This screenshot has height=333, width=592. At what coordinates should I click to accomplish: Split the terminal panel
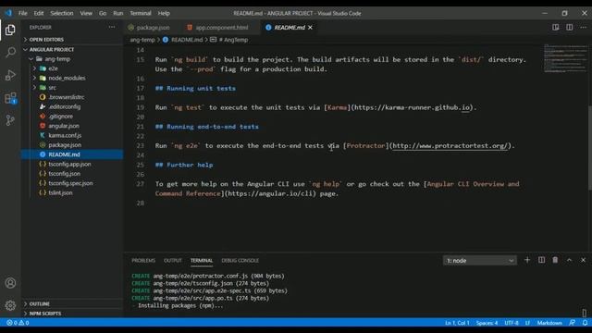541,260
